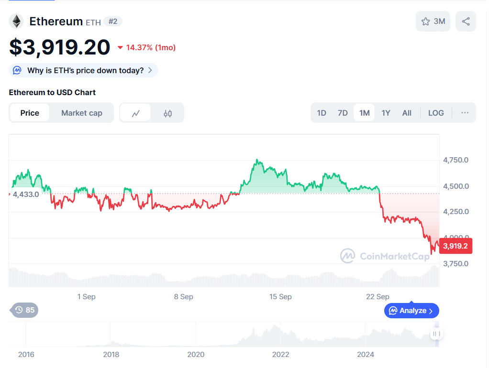Screen dimensions: 489x368
Task: Select the 1D time range tab
Action: [x=322, y=113]
